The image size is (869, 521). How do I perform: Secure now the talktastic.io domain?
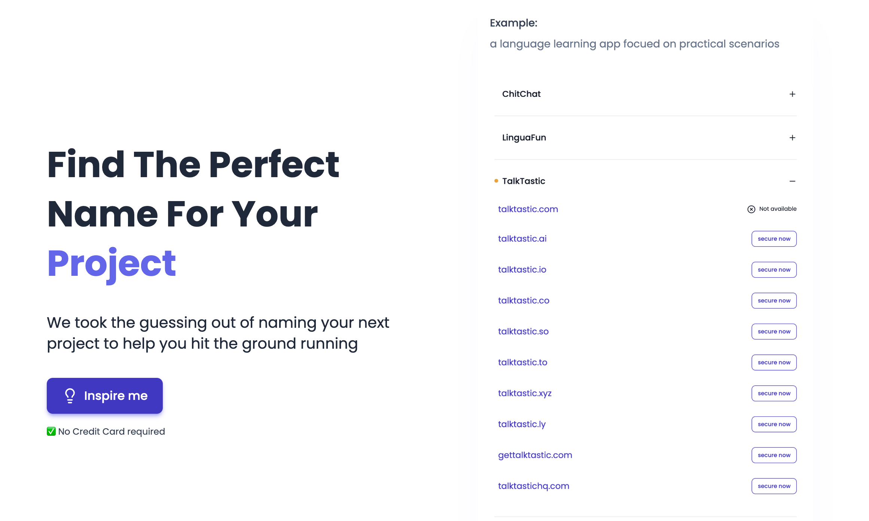tap(774, 269)
